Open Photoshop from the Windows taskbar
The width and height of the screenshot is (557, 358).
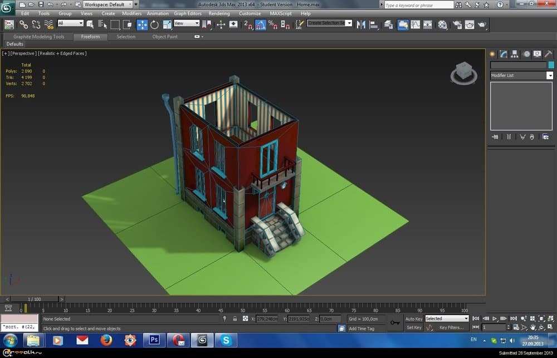pyautogui.click(x=154, y=340)
